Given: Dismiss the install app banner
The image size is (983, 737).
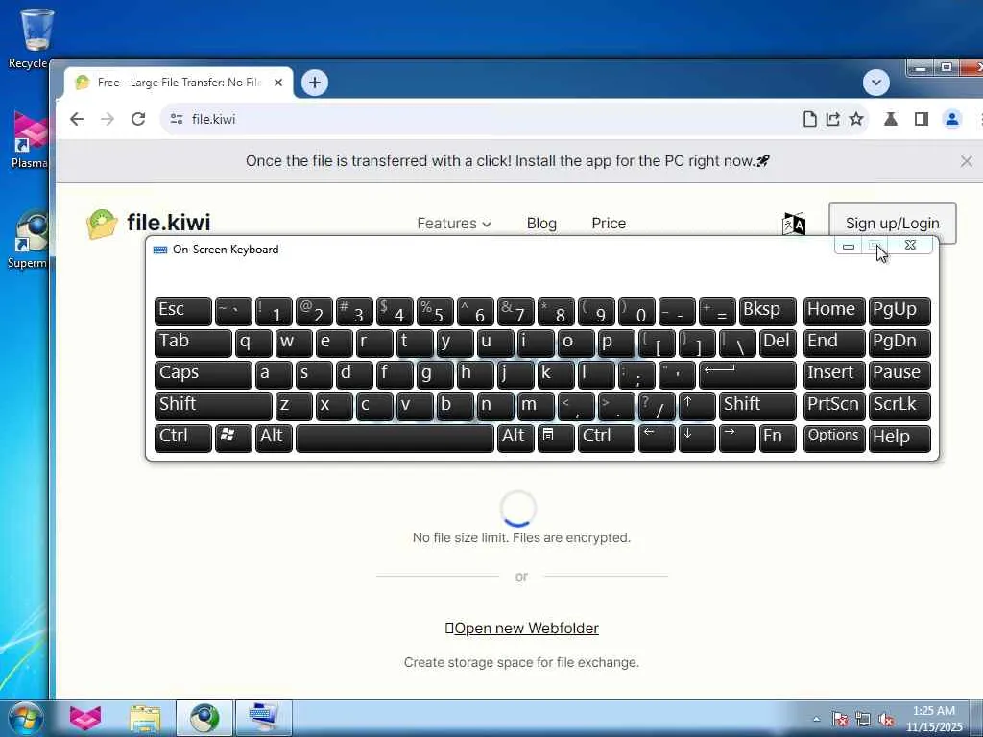Looking at the screenshot, I should point(966,161).
